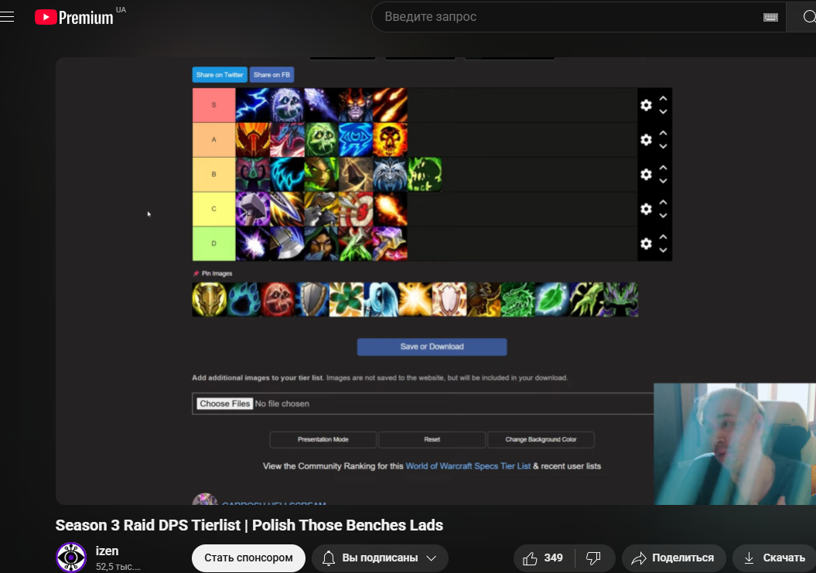The image size is (816, 573).
Task: Pick the red skull icon from pin images
Action: click(278, 299)
